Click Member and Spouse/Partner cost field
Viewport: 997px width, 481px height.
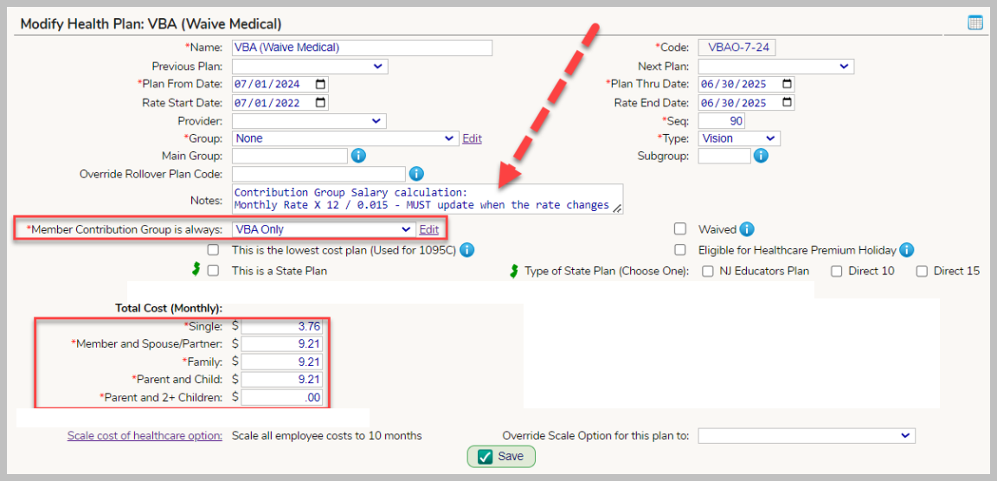[x=281, y=344]
